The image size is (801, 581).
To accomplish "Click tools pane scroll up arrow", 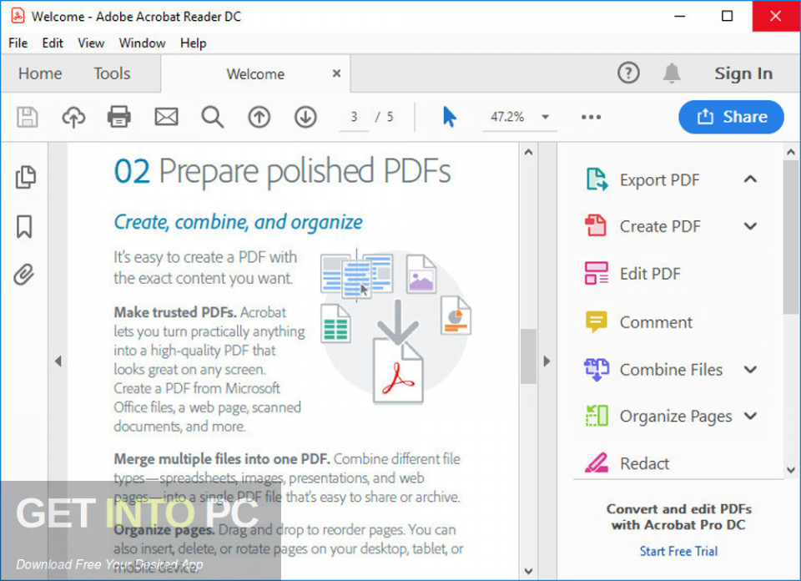I will point(791,152).
